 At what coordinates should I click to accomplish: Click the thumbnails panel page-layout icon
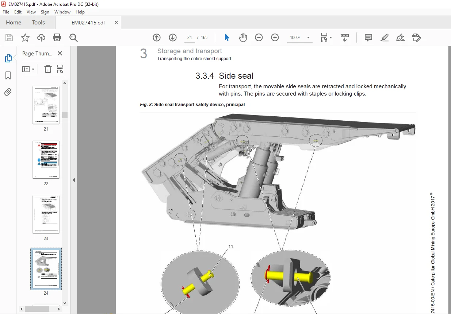(60, 69)
